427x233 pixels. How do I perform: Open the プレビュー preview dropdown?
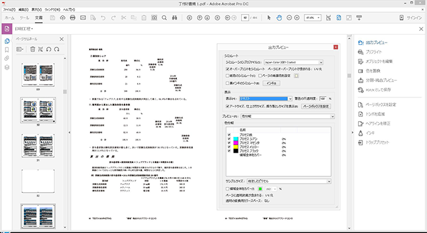coord(287,116)
